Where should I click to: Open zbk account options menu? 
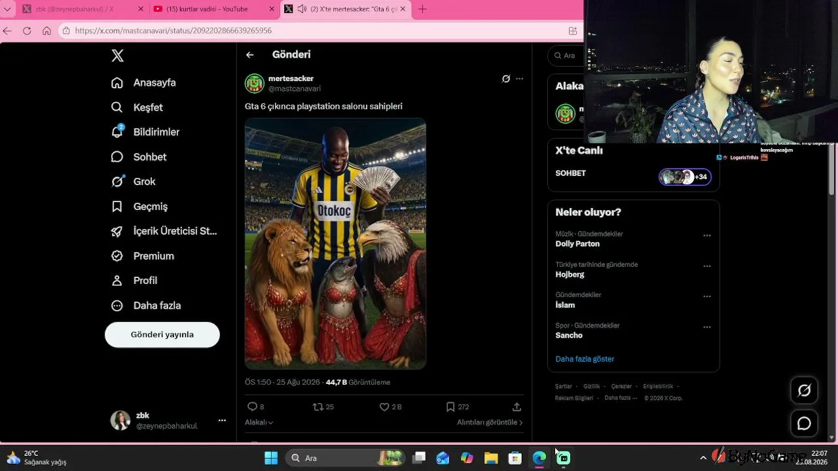coord(222,421)
